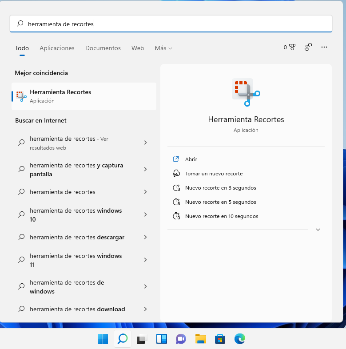The image size is (346, 349).
Task: Open the three-dot options menu
Action: [324, 47]
